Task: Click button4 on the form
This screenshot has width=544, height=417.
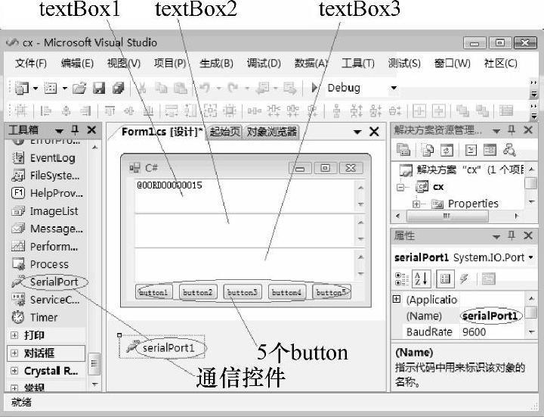Action: pos(286,292)
